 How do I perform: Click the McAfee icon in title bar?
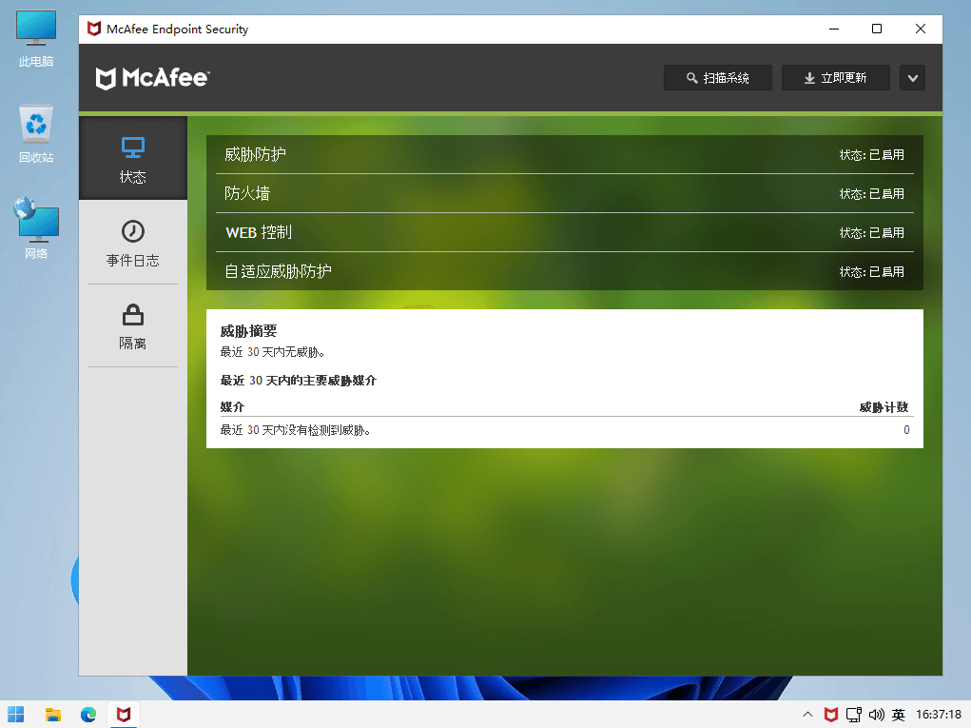(94, 30)
